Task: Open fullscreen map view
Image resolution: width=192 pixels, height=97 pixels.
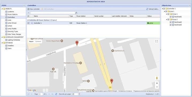Action: 156,41
